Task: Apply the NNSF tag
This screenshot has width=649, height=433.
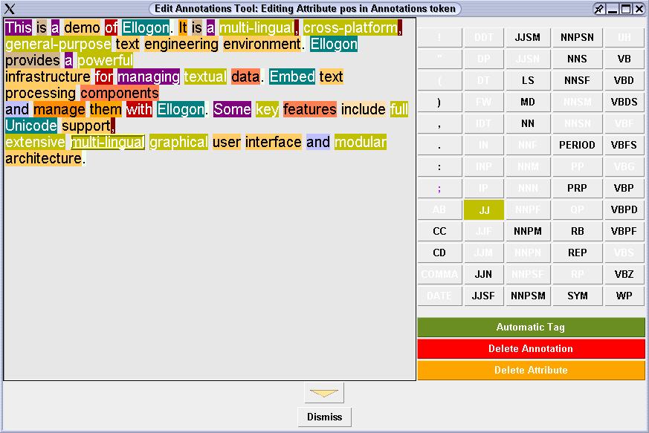Action: pos(577,80)
